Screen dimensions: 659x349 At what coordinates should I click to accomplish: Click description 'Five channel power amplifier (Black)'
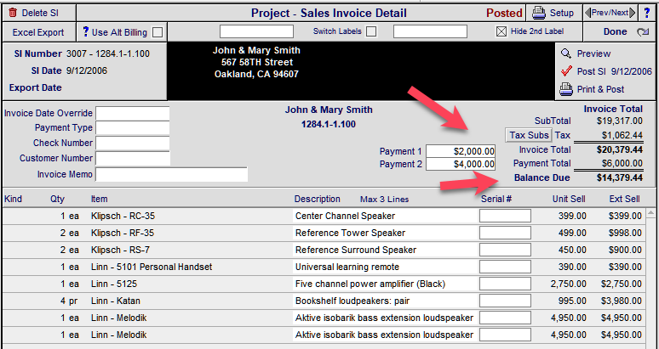(x=370, y=284)
